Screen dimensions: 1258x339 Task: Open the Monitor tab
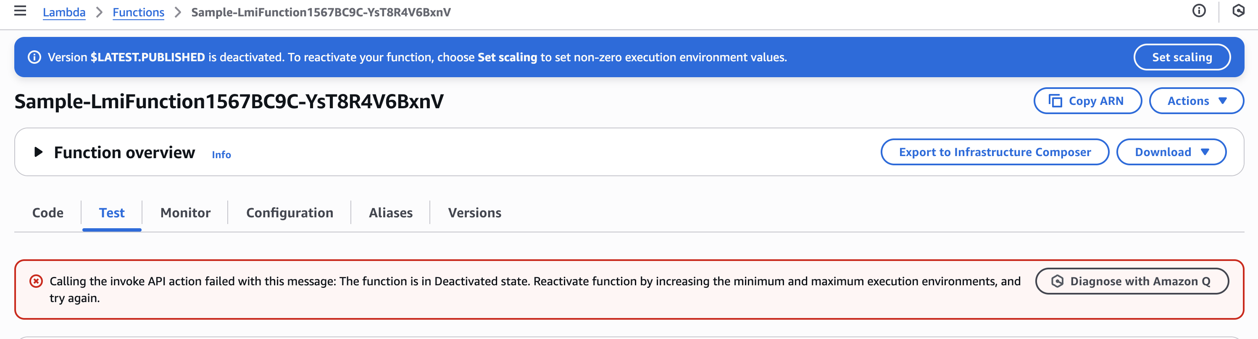click(x=185, y=213)
